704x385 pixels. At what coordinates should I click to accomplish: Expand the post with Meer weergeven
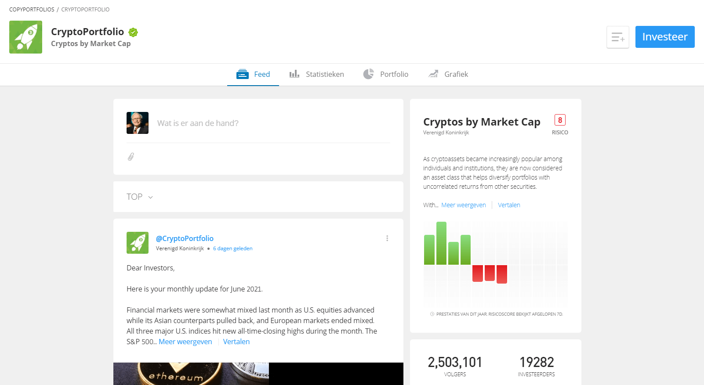185,342
